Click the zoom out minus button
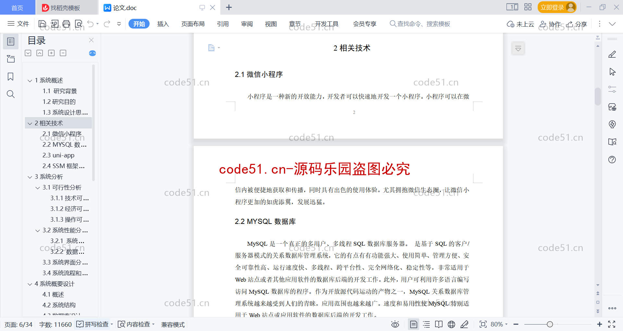 [516, 324]
